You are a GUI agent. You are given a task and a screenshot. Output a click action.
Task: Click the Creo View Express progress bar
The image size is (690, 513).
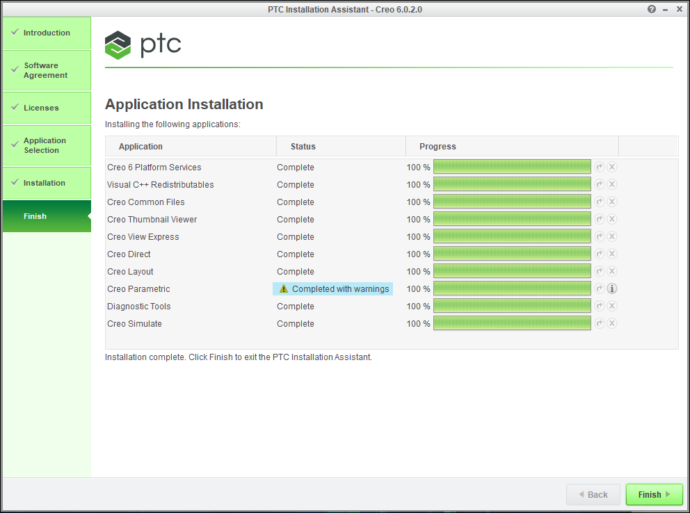[x=512, y=236]
